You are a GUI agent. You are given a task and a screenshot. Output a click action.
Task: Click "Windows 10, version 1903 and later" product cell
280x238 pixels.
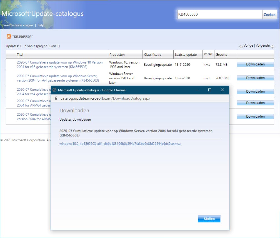124,65
